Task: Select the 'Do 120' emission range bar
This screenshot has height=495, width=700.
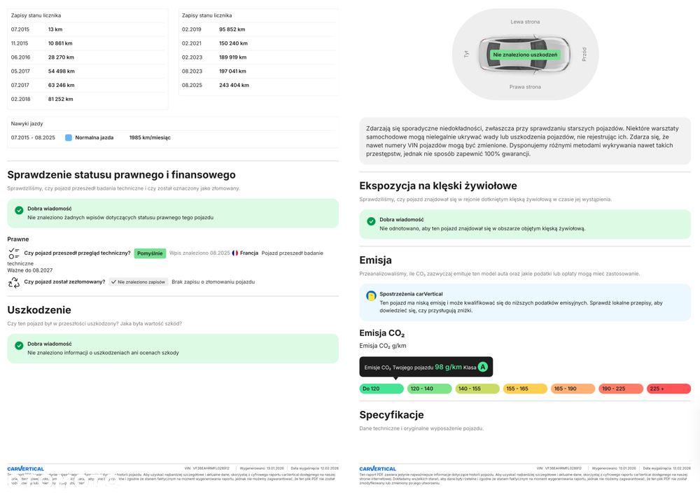Action: (381, 389)
